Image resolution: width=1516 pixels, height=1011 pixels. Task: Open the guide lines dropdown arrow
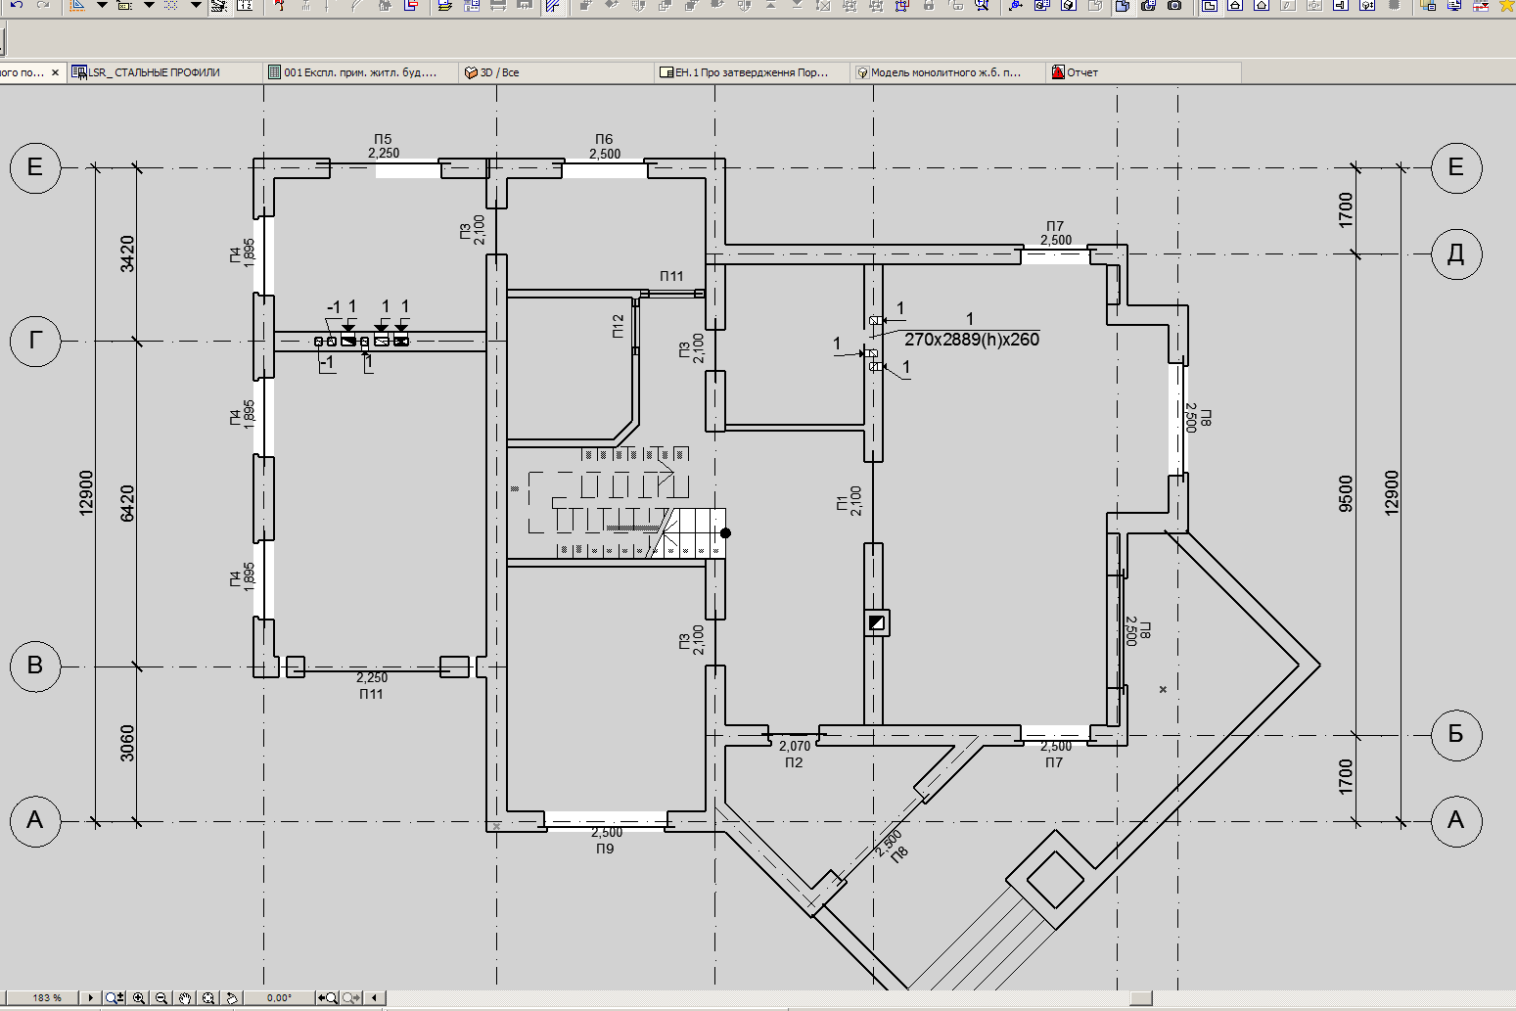click(102, 5)
